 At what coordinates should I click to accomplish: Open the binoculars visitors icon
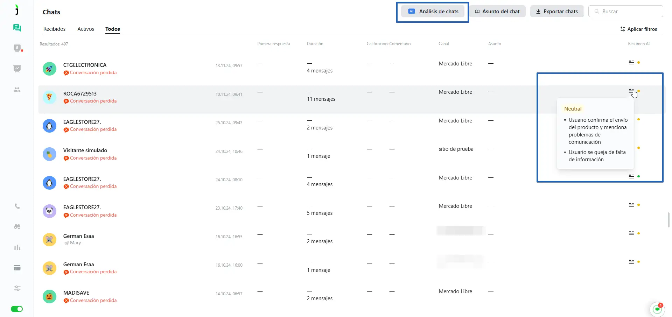(x=17, y=227)
